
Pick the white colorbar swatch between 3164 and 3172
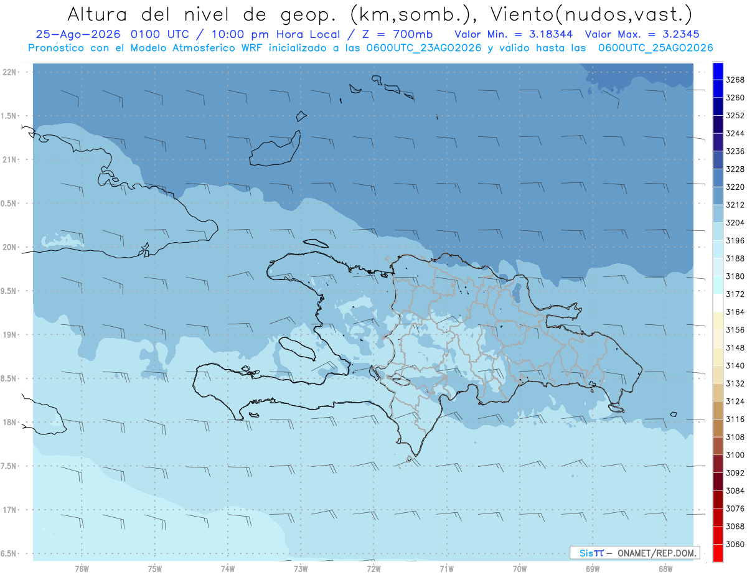point(718,303)
